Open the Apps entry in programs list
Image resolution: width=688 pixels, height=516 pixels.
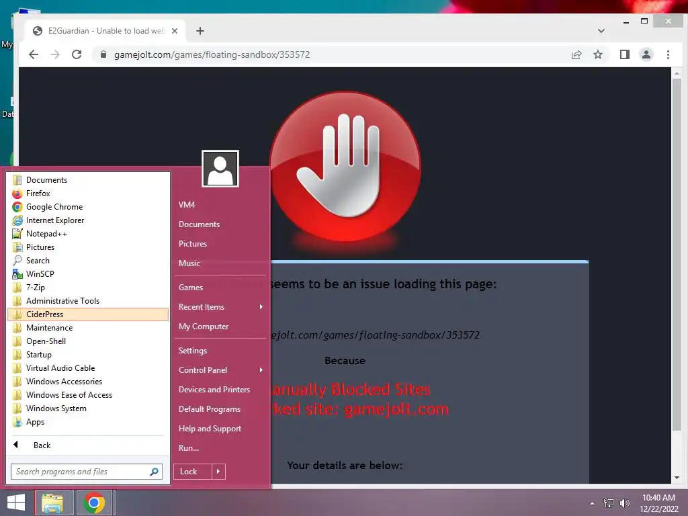[88, 422]
